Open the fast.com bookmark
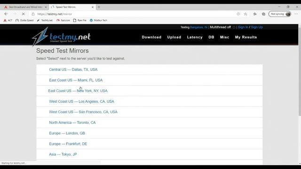Screen dimensions: 301x169 click(x=63, y=20)
